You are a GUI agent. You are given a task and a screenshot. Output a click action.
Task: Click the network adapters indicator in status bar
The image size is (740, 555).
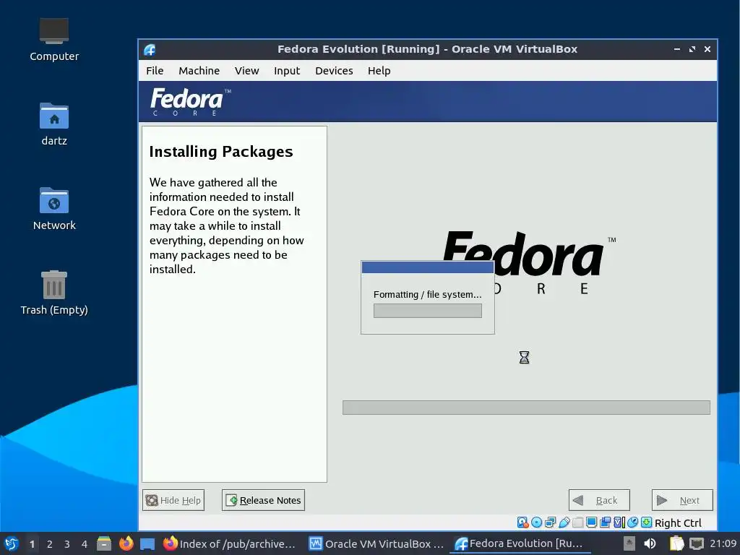[550, 522]
